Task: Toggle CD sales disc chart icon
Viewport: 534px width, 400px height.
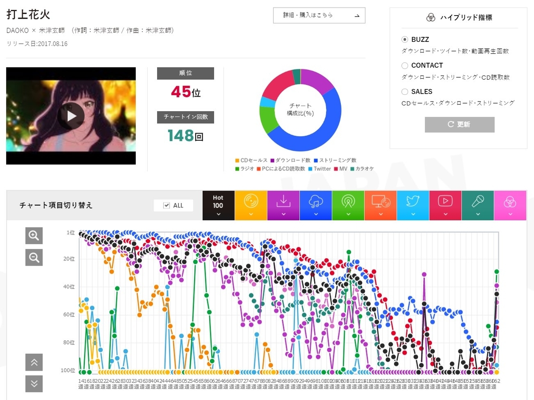Action: tap(251, 206)
